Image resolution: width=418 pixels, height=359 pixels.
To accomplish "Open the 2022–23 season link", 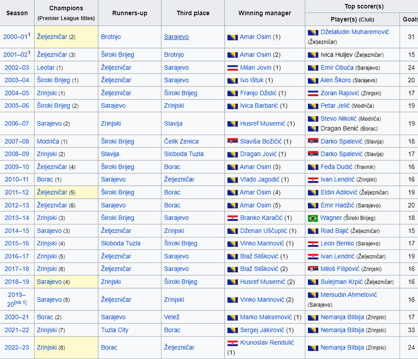I will pyautogui.click(x=17, y=347).
